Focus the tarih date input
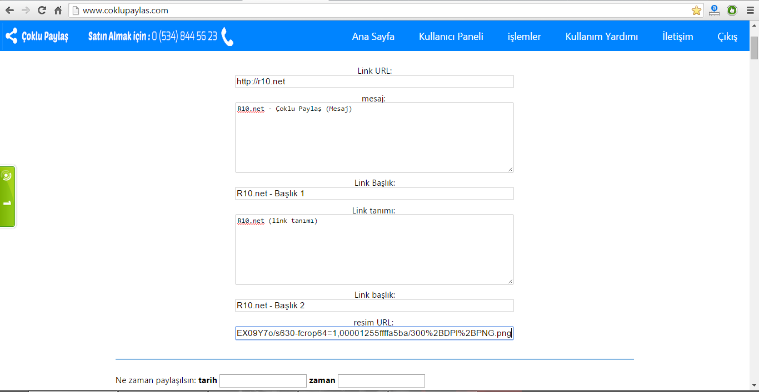 point(263,381)
